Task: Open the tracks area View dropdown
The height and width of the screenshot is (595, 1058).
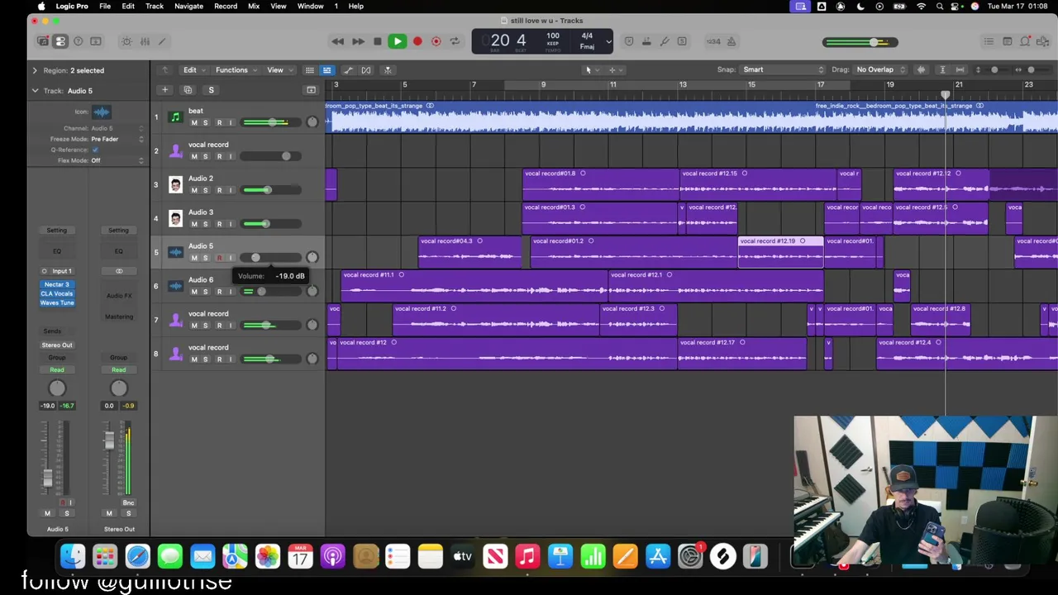Action: point(279,70)
